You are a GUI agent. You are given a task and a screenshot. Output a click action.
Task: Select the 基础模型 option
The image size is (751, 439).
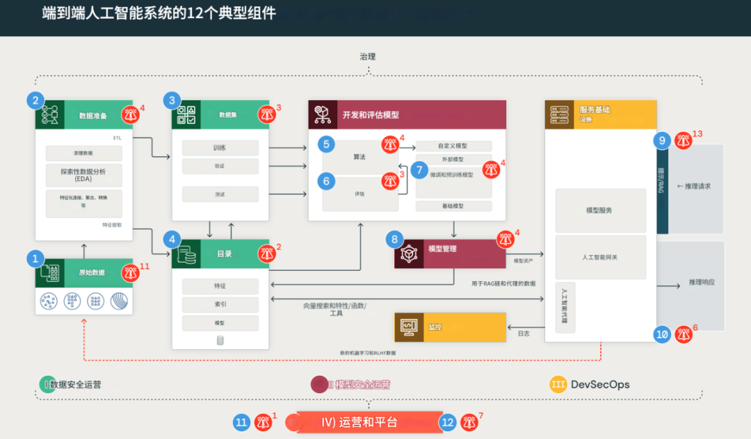[453, 206]
